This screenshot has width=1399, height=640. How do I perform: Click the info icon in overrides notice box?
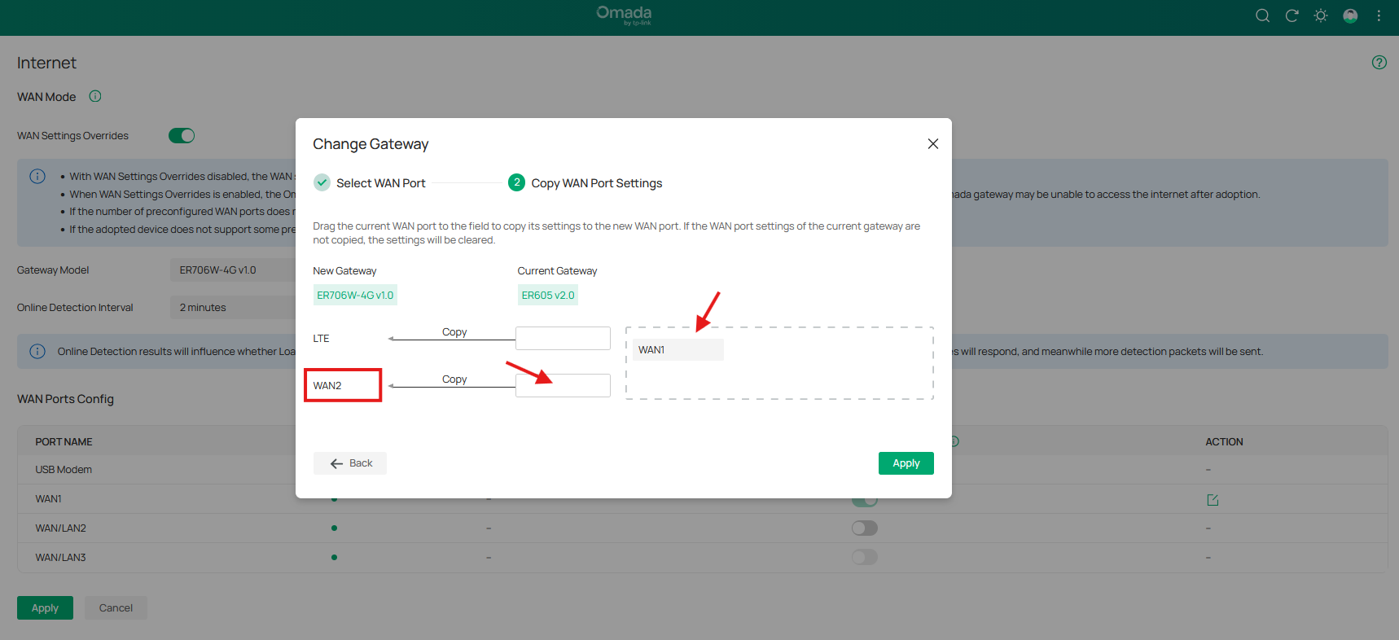click(37, 176)
